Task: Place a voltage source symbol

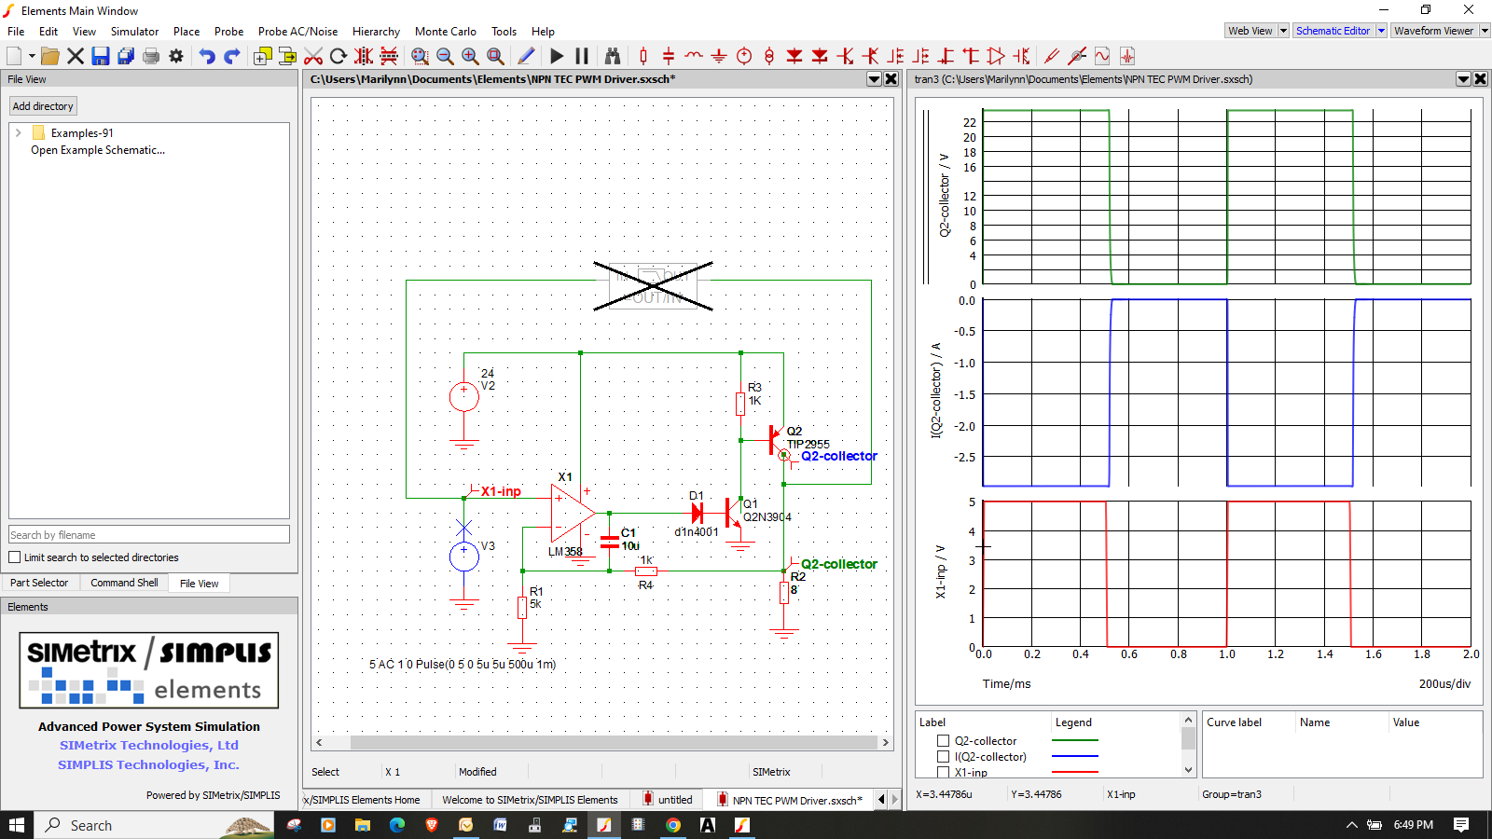Action: tap(744, 56)
